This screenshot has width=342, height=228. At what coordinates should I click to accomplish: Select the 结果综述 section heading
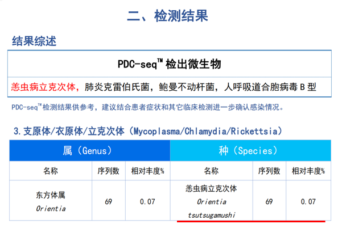34,41
